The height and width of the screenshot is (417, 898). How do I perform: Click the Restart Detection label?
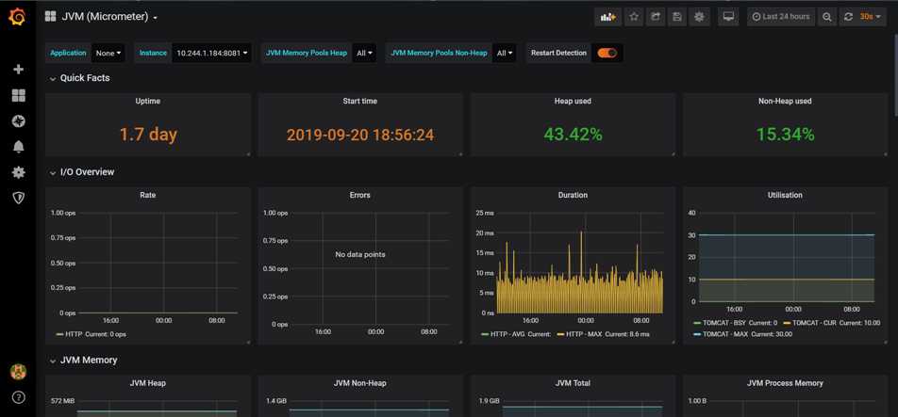558,53
